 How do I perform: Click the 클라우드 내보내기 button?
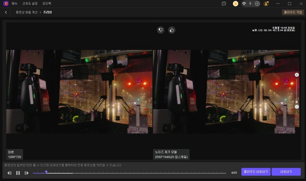(x=256, y=172)
